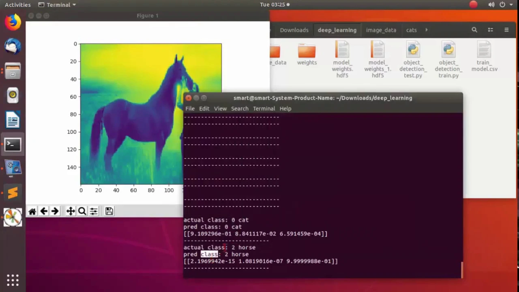Click highlighted word 'class' in terminal
The height and width of the screenshot is (292, 519).
point(209,254)
